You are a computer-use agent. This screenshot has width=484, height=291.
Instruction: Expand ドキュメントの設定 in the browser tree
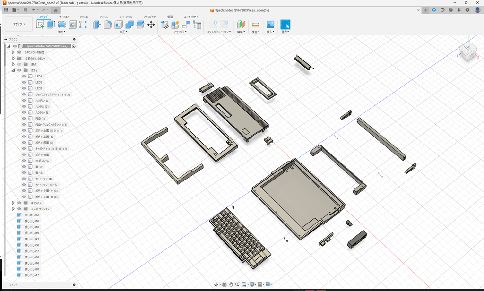coord(13,52)
